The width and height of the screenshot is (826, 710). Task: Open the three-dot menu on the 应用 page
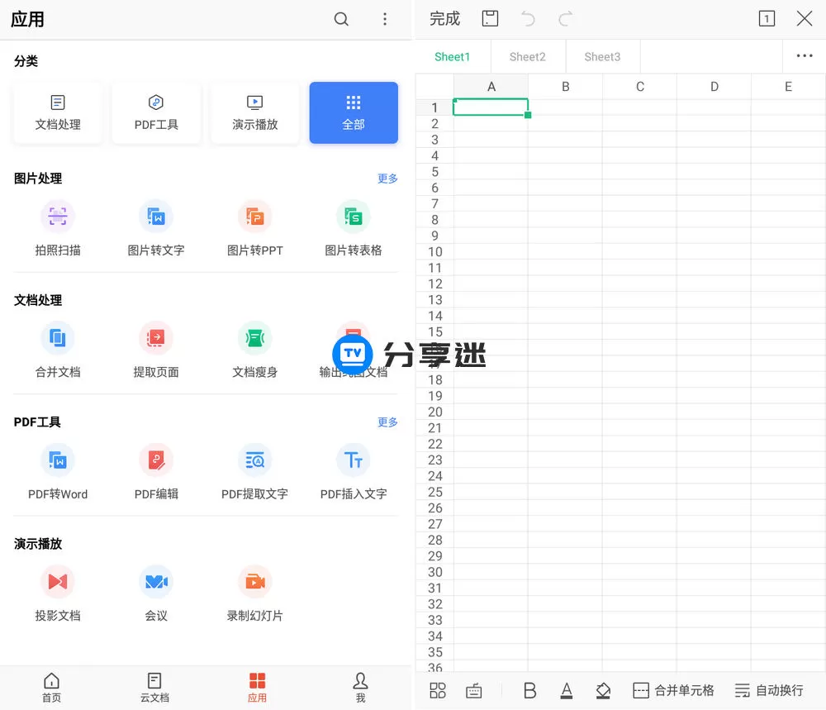pyautogui.click(x=385, y=18)
